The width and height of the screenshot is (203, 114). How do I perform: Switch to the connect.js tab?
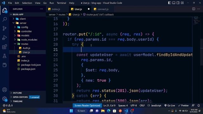pos(103,9)
